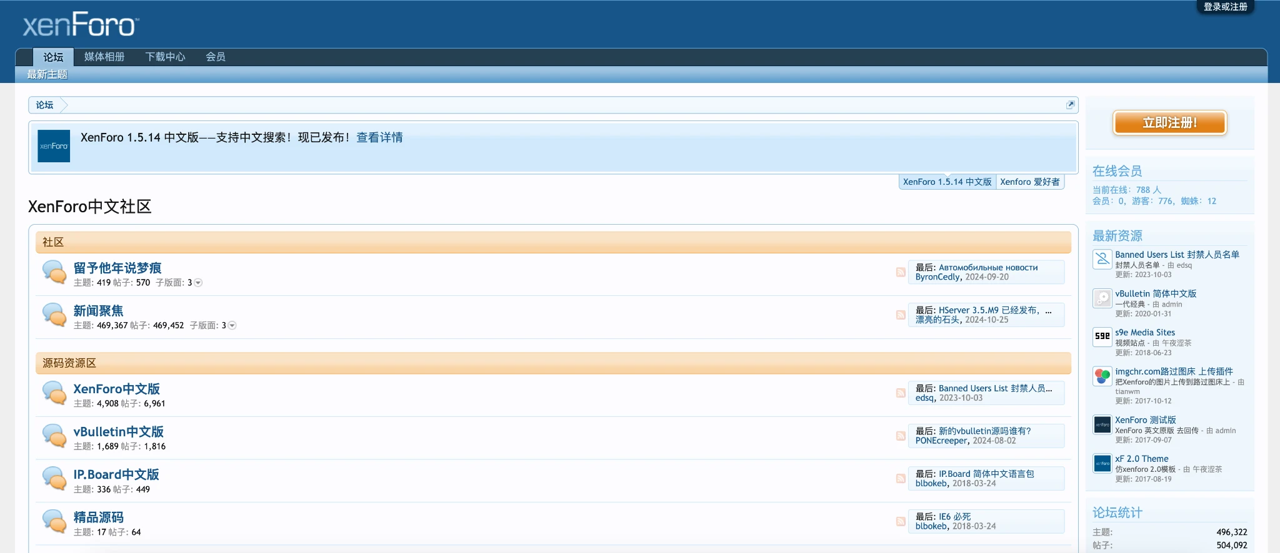Image resolution: width=1280 pixels, height=553 pixels.
Task: Click the RSS feed icon for 新闻聚焦
Action: click(901, 315)
